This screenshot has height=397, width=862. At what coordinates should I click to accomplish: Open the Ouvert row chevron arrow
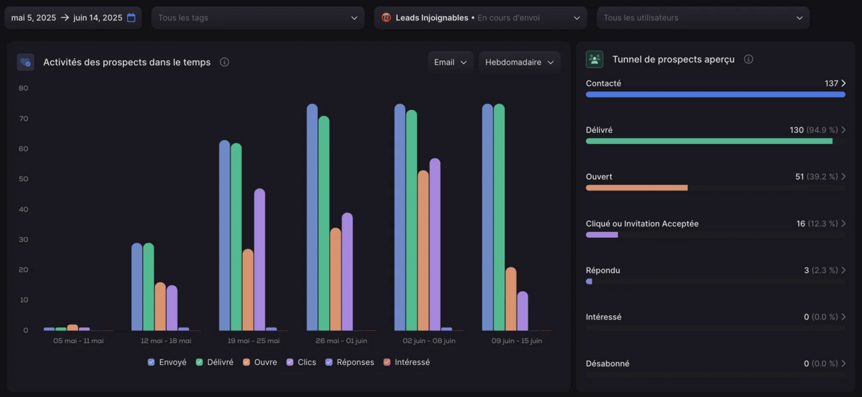pos(843,177)
